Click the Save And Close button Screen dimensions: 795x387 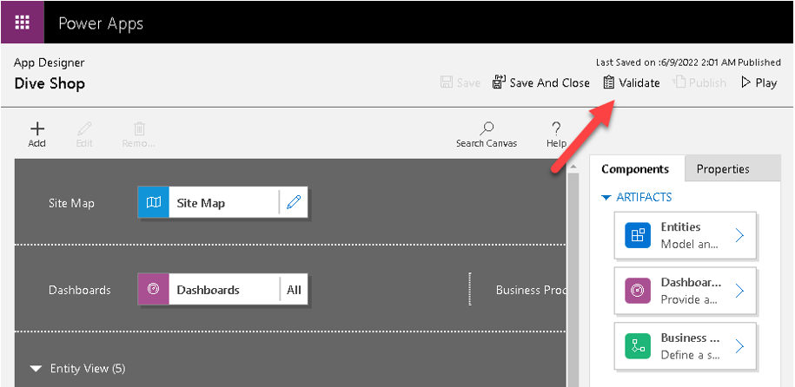tap(541, 82)
